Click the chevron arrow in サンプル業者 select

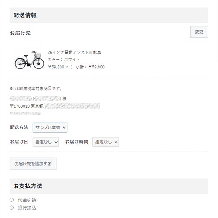(64, 127)
